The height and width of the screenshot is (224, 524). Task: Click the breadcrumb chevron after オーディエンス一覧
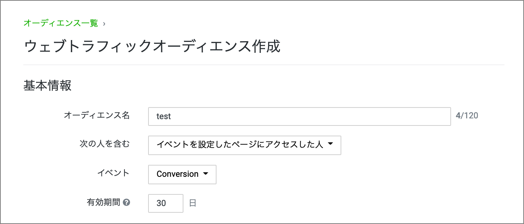[104, 24]
